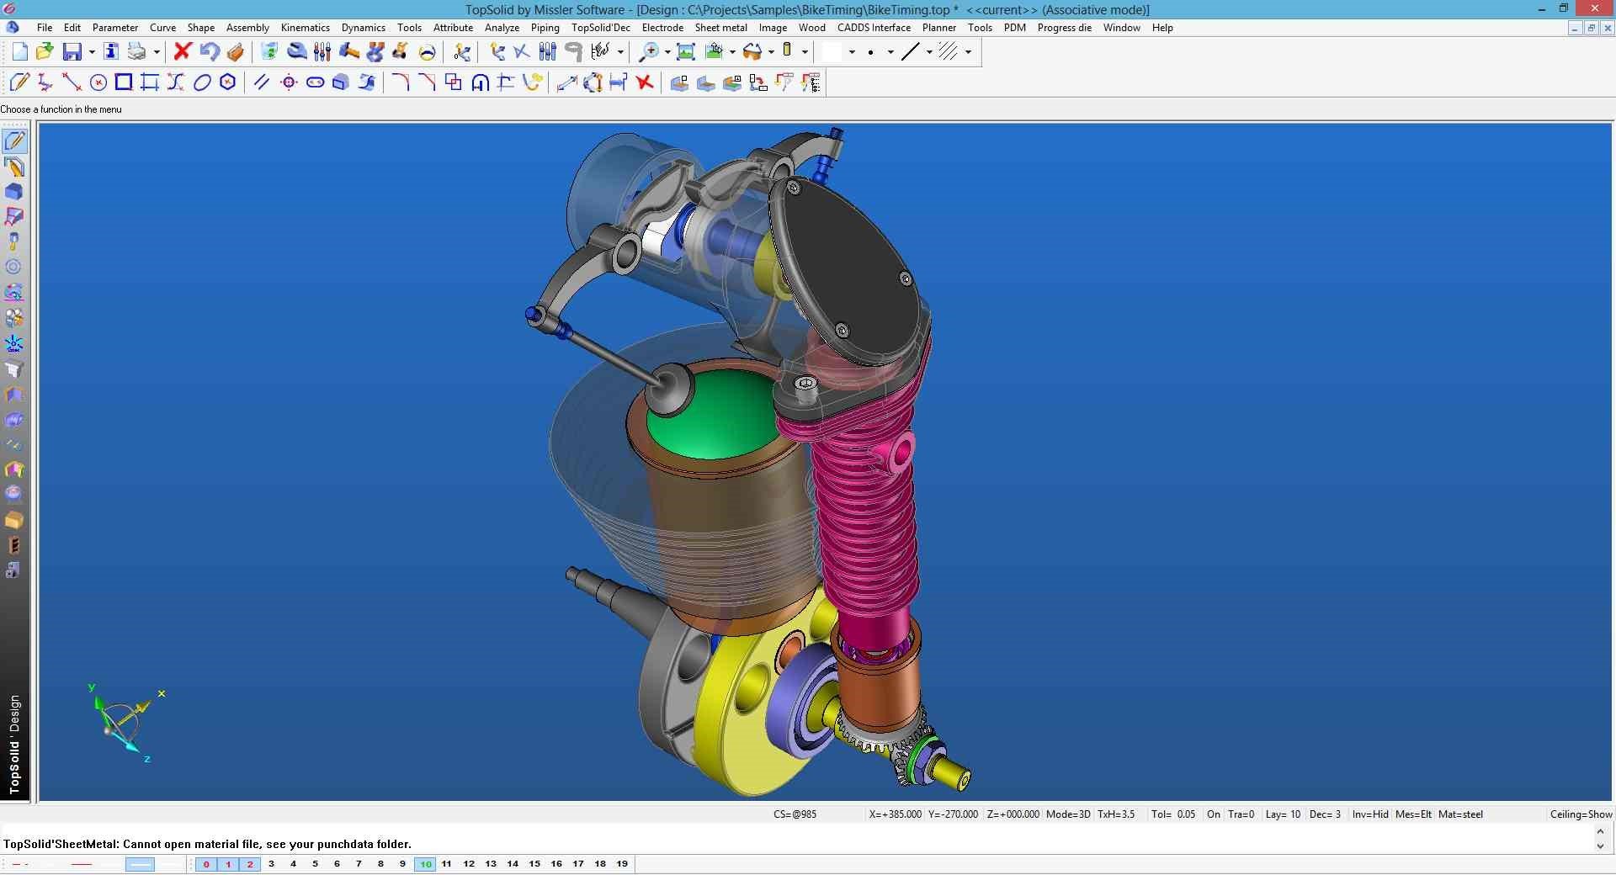The image size is (1616, 875).
Task: Toggle layer 0 in the layer bar
Action: tap(206, 864)
